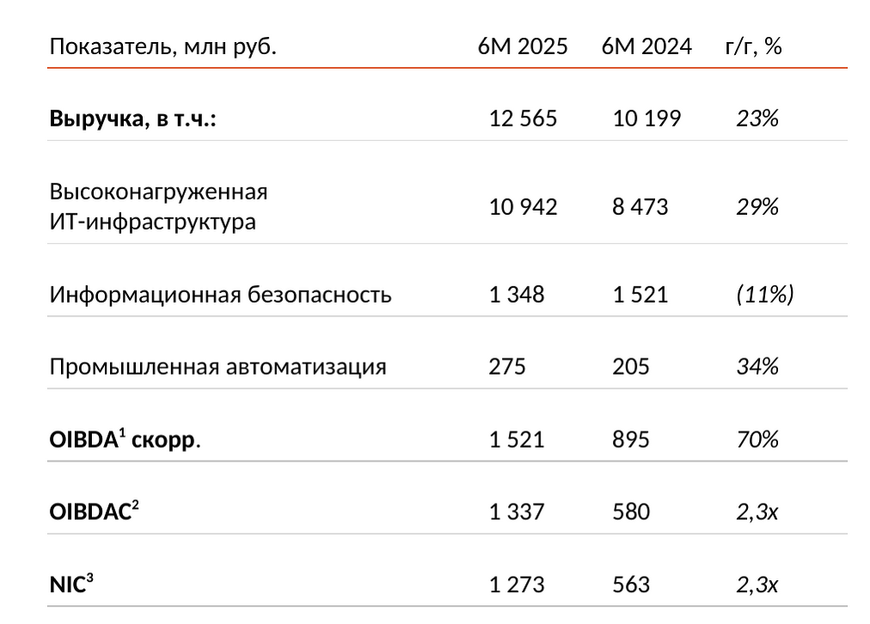Click footnote superscript 2 after OIBDAC
This screenshot has height=624, width=870.
(x=135, y=505)
